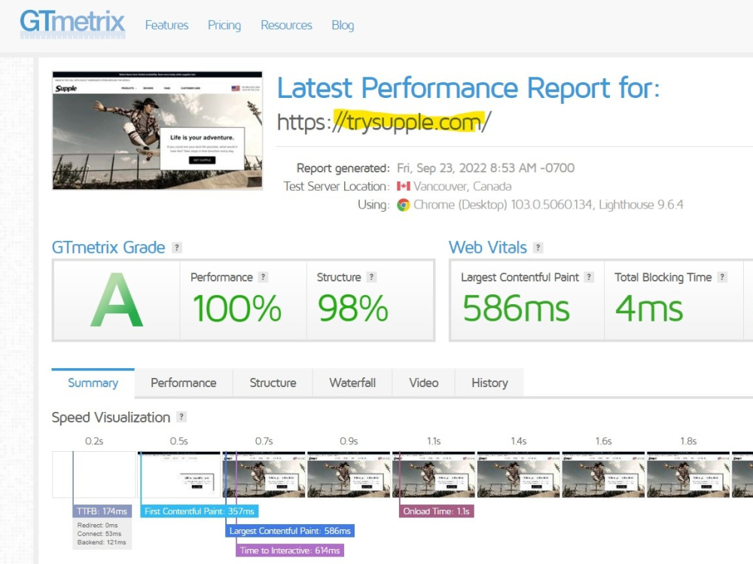The width and height of the screenshot is (753, 564).
Task: Click the 1.6s filmstrip frame
Action: (x=604, y=474)
